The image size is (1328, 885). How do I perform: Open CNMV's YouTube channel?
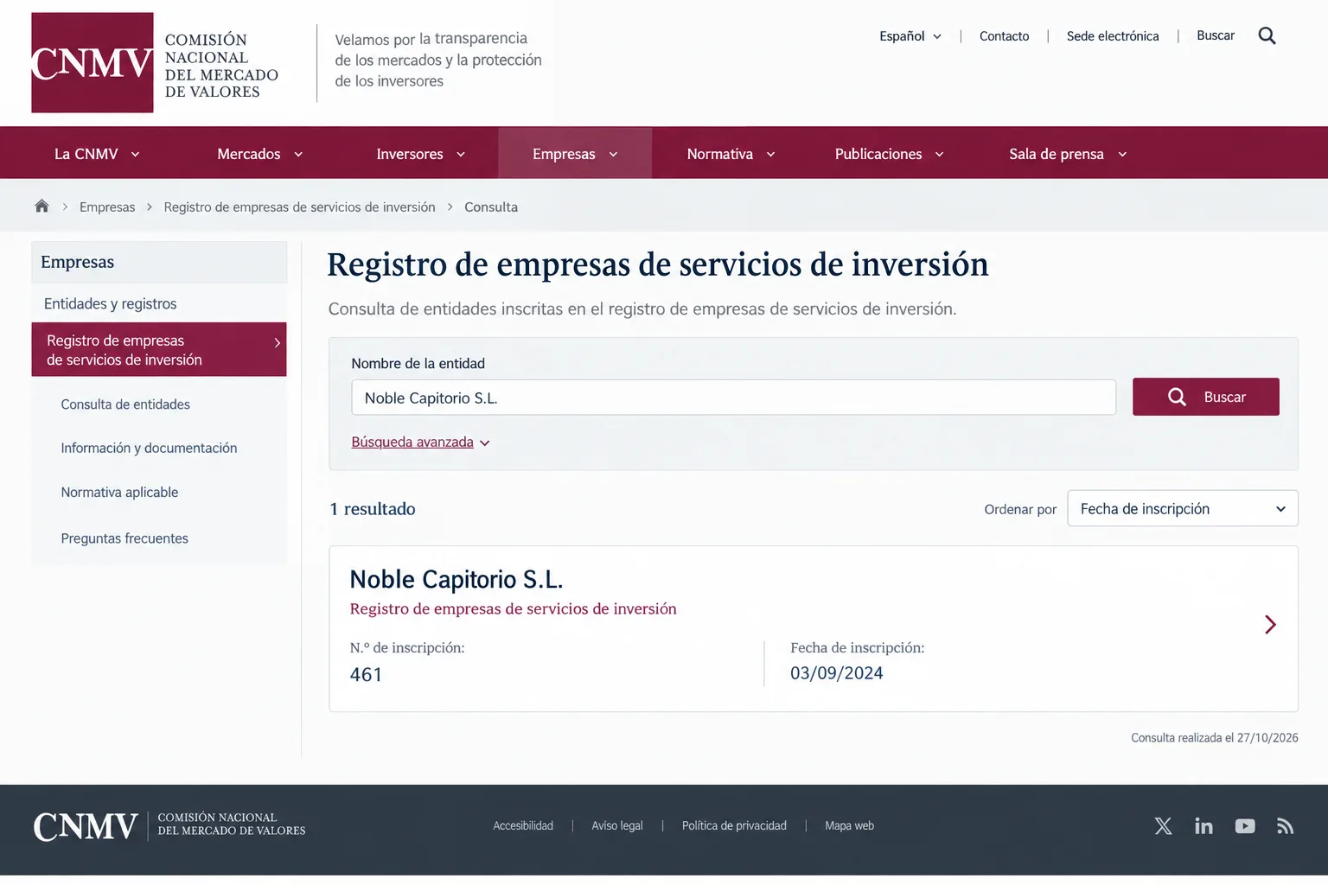[1245, 826]
